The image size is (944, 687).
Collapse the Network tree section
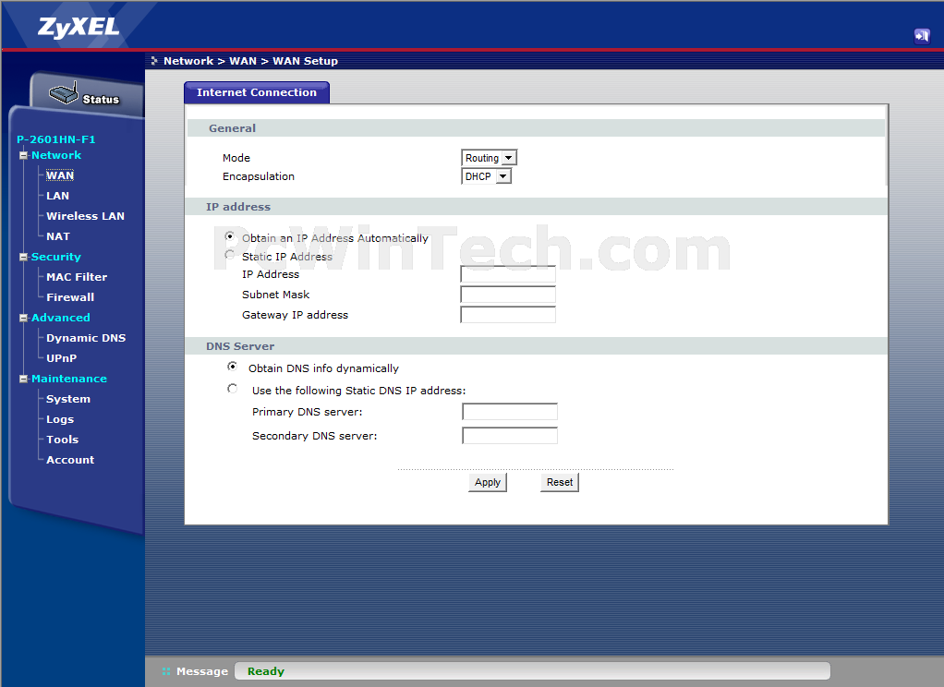(x=23, y=155)
